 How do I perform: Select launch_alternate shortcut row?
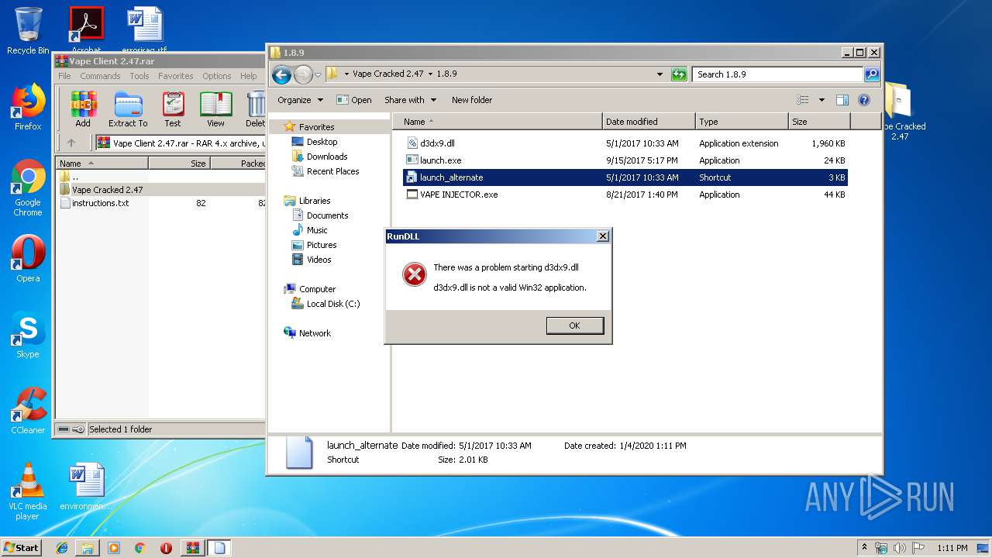click(625, 177)
